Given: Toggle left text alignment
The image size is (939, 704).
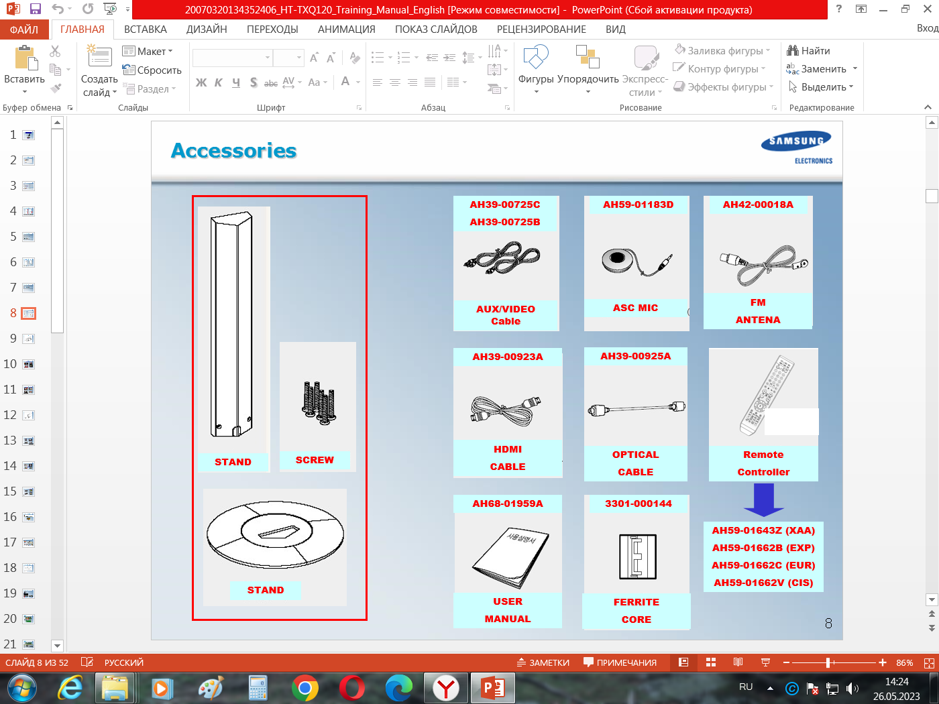Looking at the screenshot, I should (378, 82).
